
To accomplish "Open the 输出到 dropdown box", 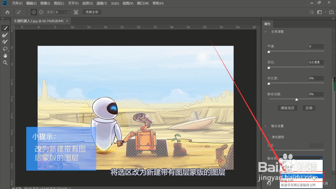I will click(x=301, y=158).
